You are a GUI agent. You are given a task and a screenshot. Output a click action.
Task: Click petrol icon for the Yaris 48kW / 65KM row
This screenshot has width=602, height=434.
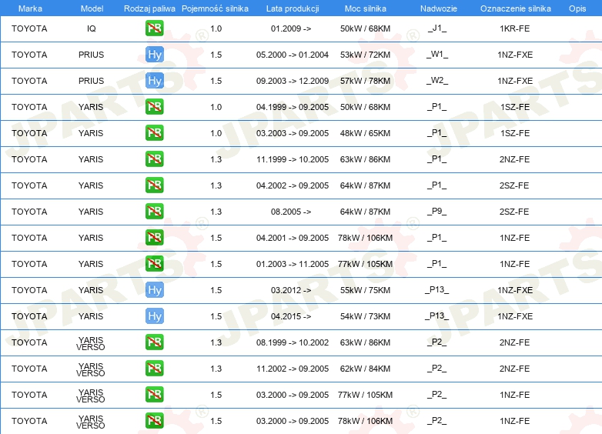154,133
